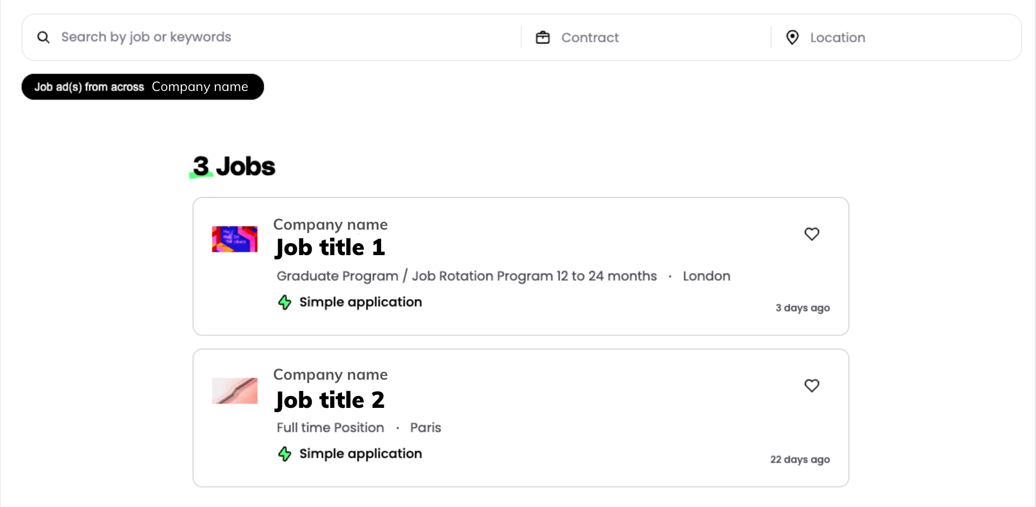Focus the Search by job or keywords field
The height and width of the screenshot is (507, 1036).
tap(271, 37)
